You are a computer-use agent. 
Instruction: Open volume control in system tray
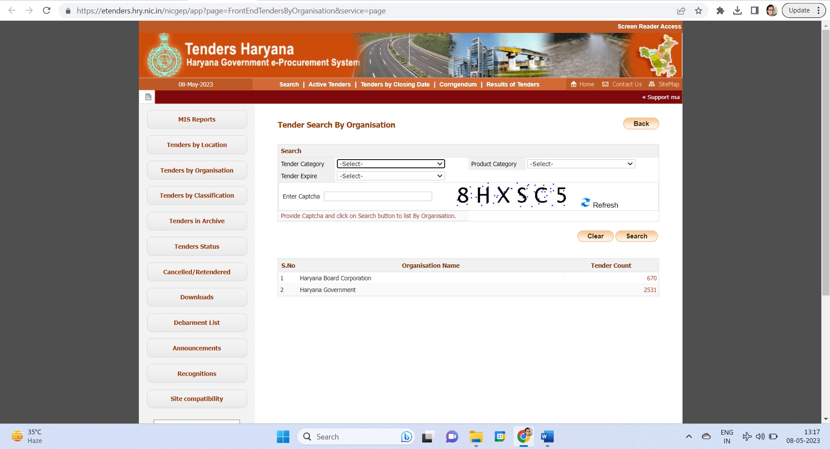tap(760, 436)
